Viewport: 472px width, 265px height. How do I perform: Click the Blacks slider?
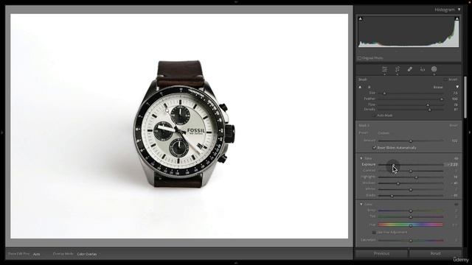tap(410, 196)
